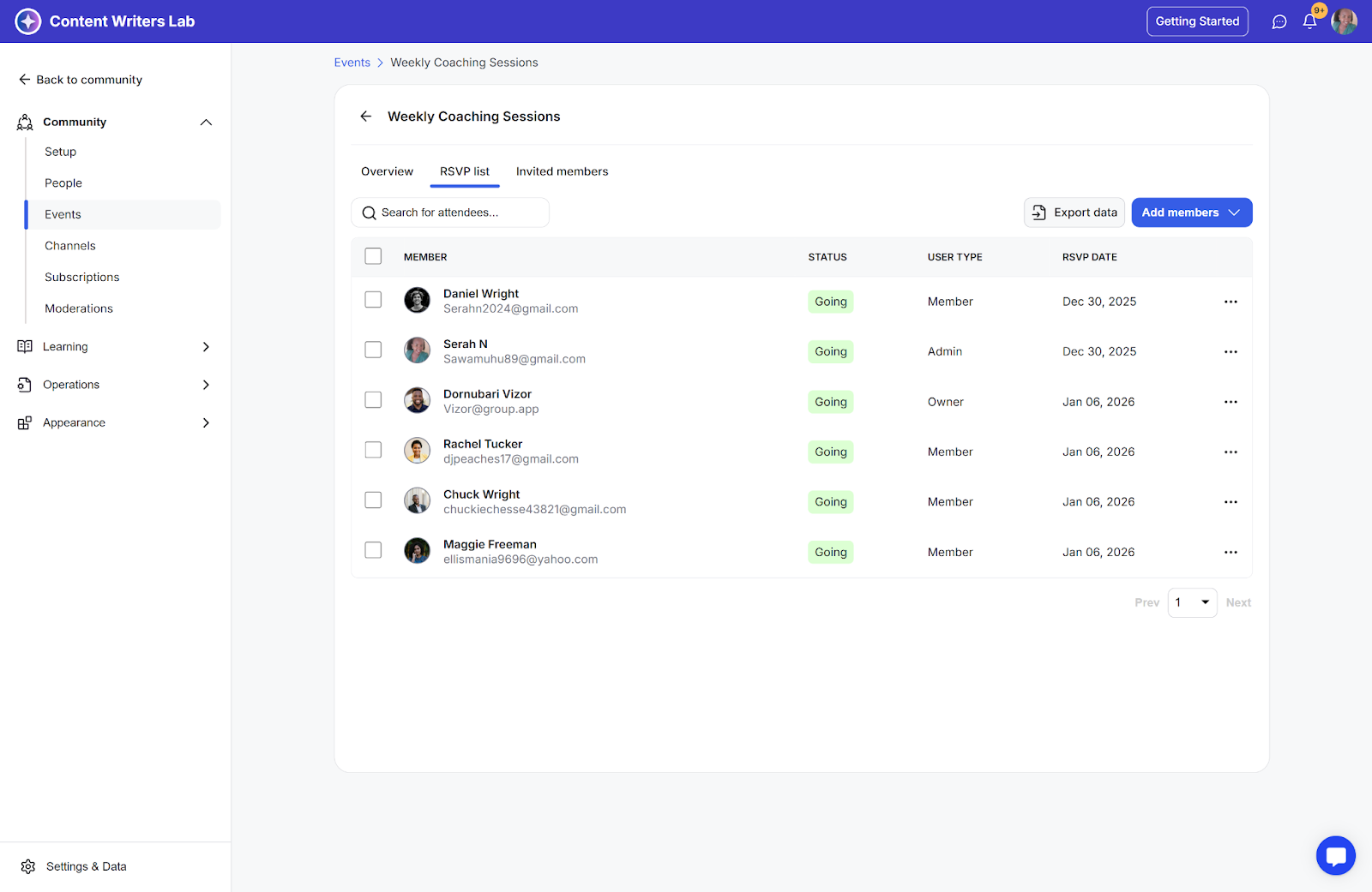Click the Content Writers Lab logo icon
Screen dimensions: 1372x892
[28, 21]
